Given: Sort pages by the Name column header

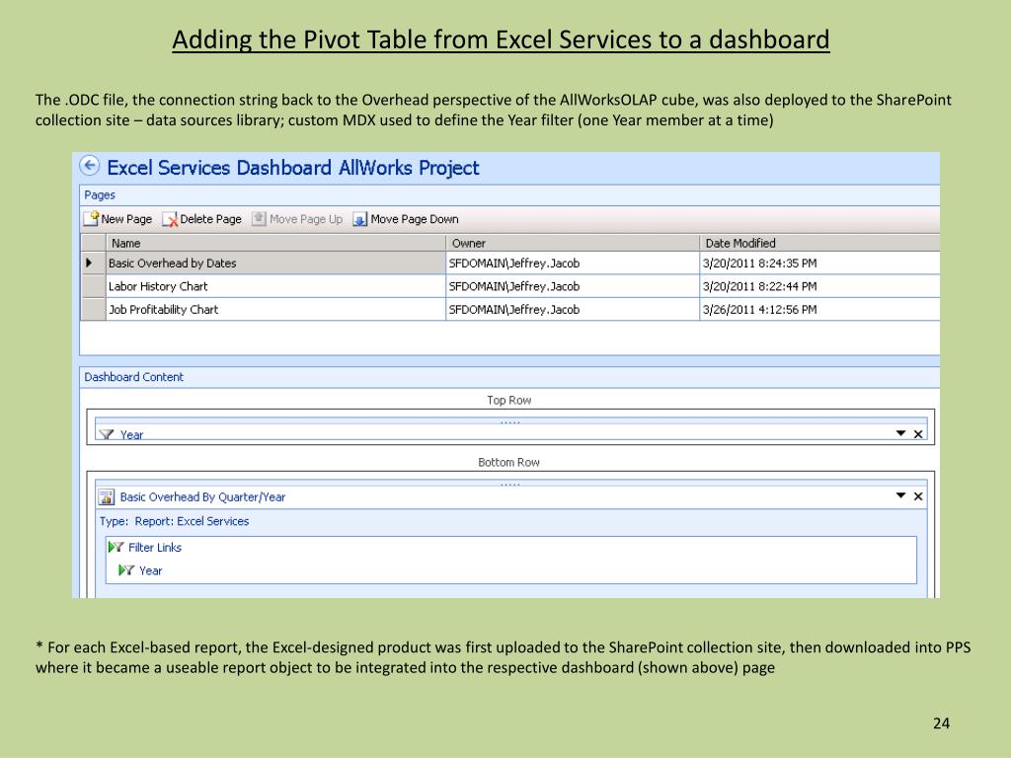Looking at the screenshot, I should coord(275,243).
